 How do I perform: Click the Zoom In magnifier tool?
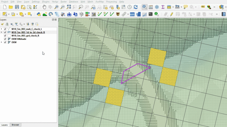(x=57, y=7)
